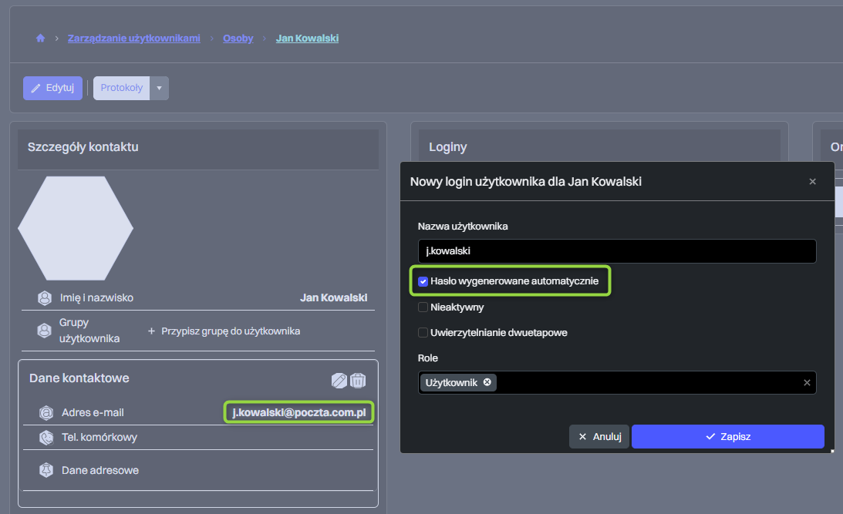The height and width of the screenshot is (514, 843).
Task: Close the new user login dialog
Action: pos(812,182)
